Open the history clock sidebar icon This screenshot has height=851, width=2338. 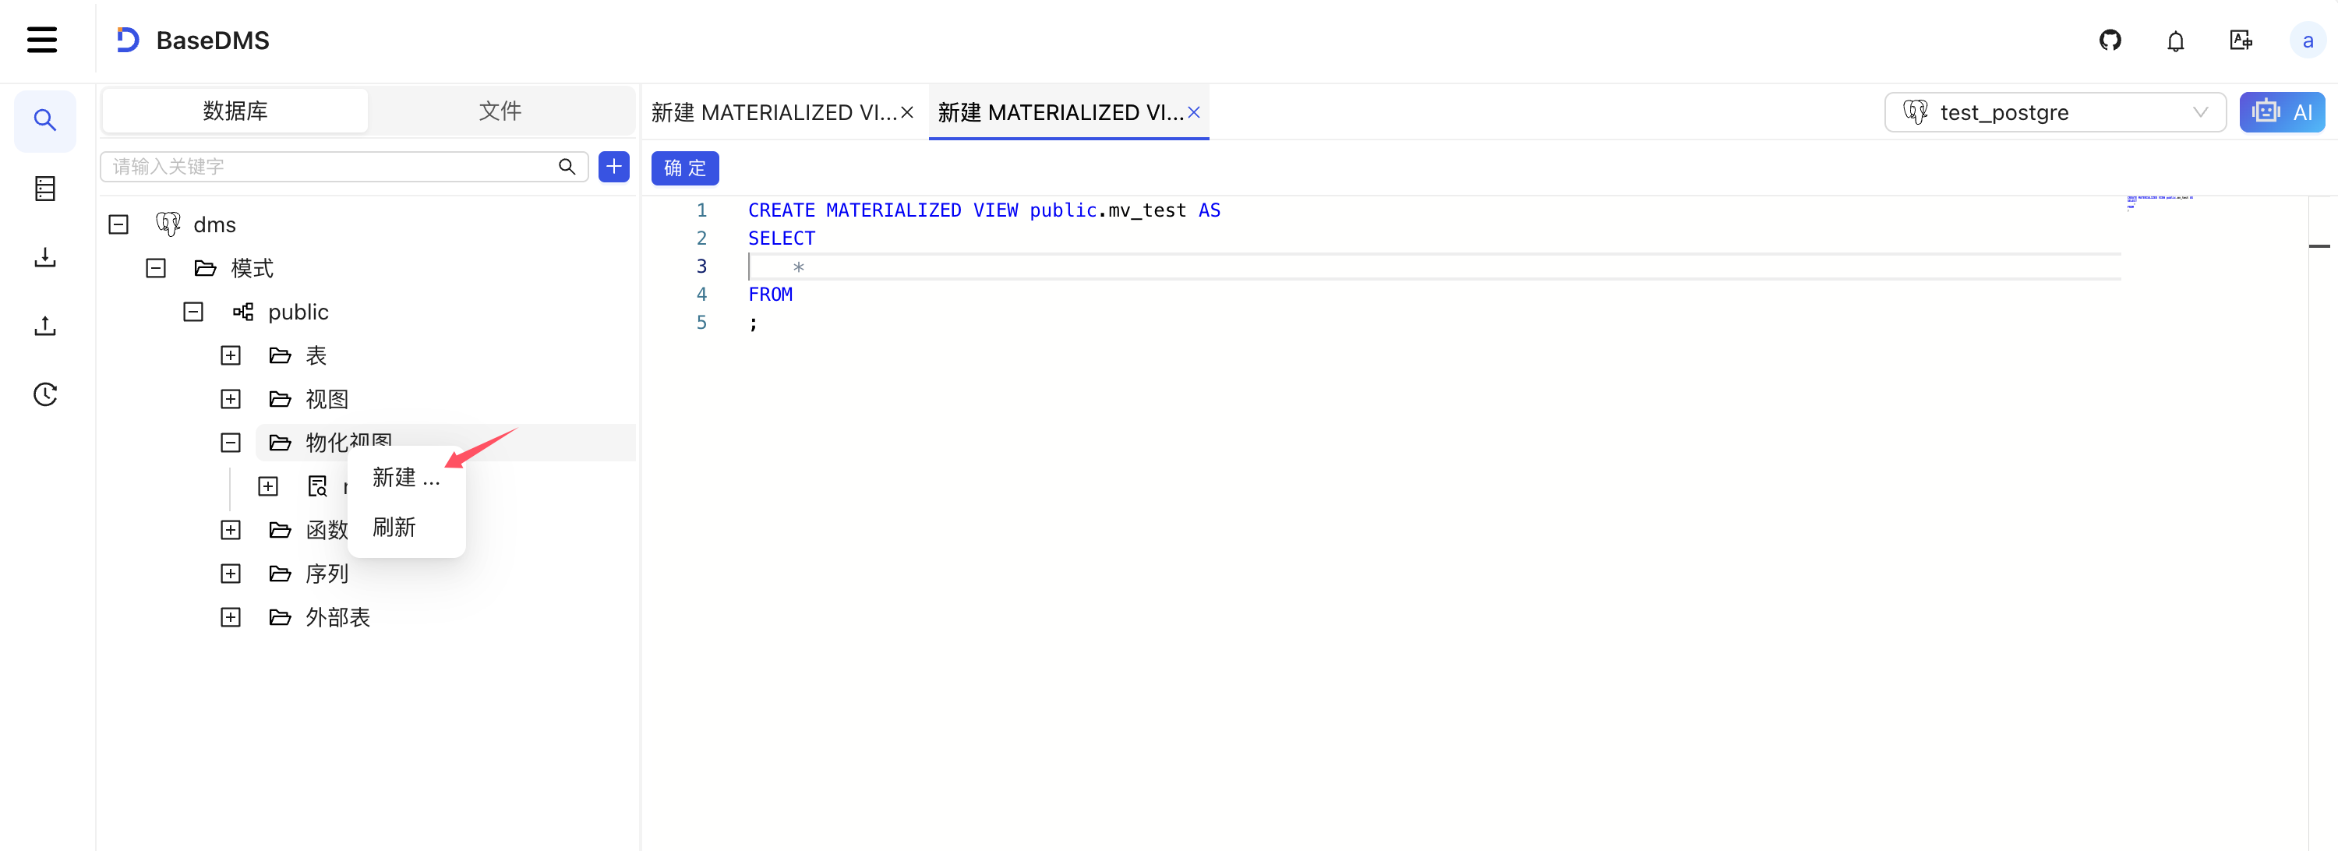[45, 394]
